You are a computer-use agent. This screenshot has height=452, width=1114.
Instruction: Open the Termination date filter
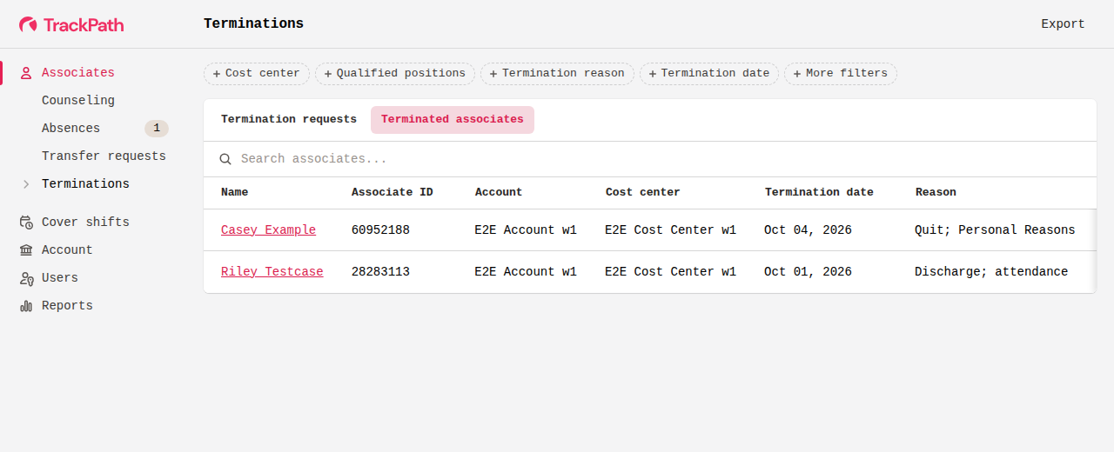[709, 74]
